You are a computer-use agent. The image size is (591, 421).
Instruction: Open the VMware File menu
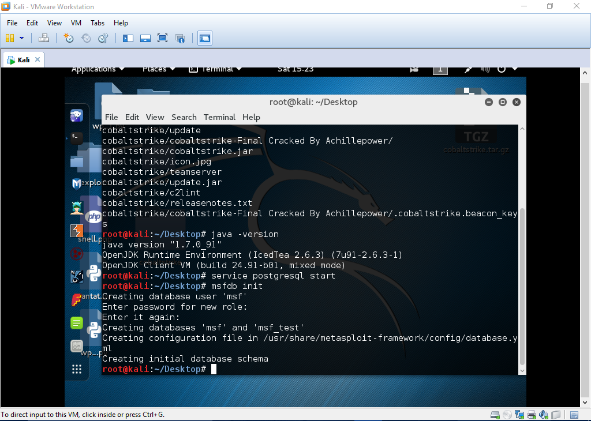click(12, 23)
